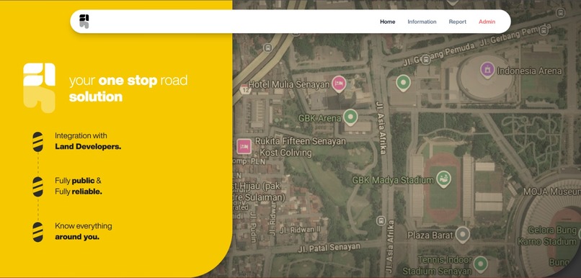This screenshot has width=581, height=278.
Task: Open the Report page
Action: point(458,22)
